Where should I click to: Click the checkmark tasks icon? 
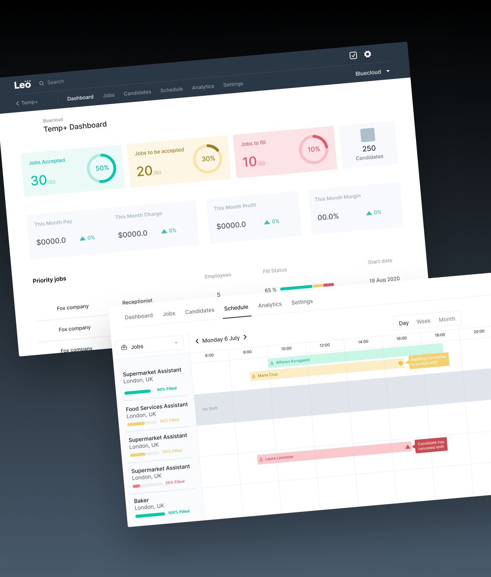(x=353, y=55)
